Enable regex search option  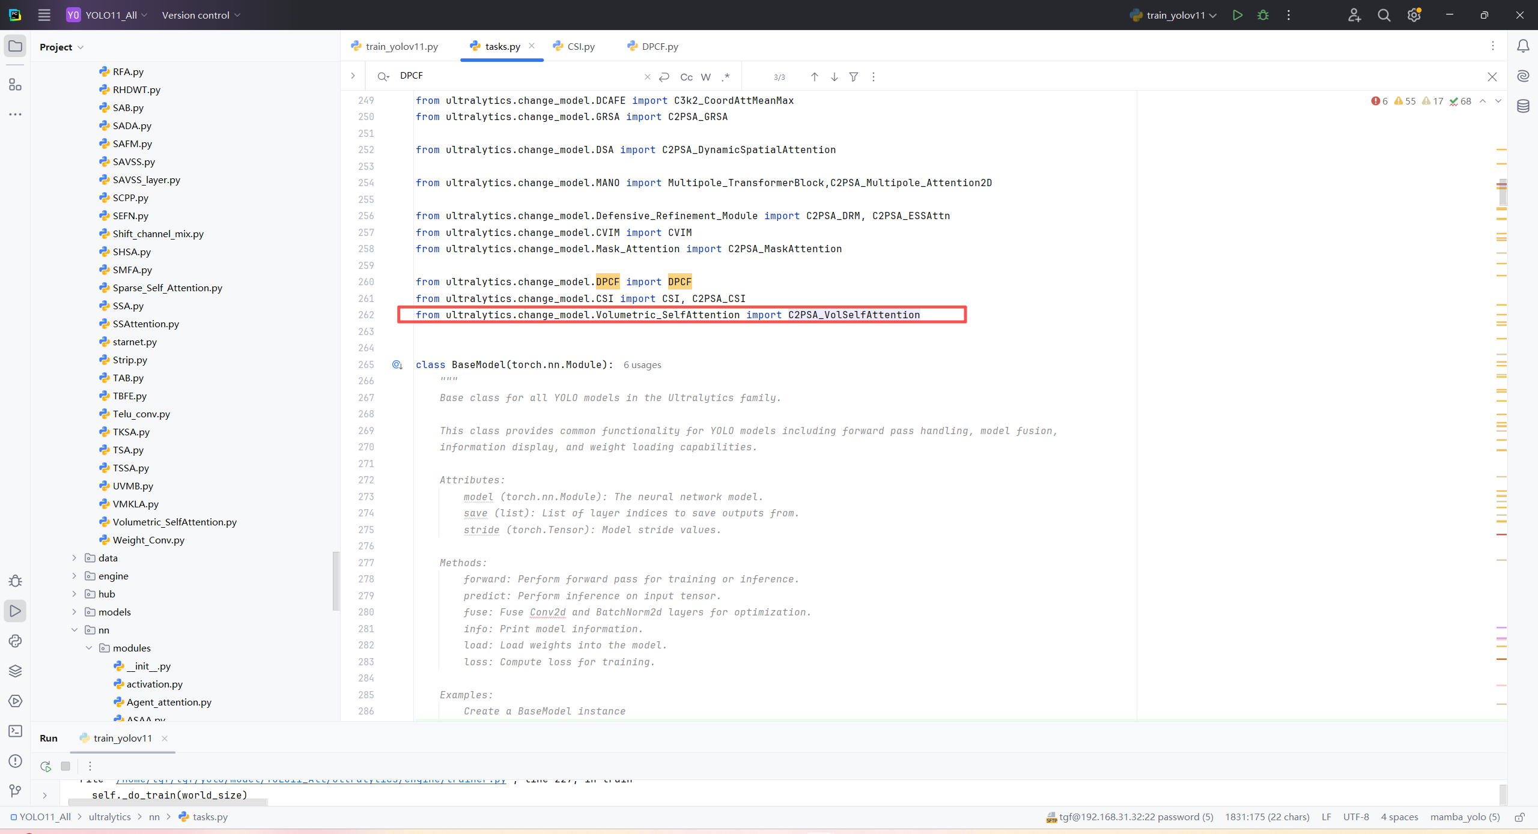pos(726,77)
